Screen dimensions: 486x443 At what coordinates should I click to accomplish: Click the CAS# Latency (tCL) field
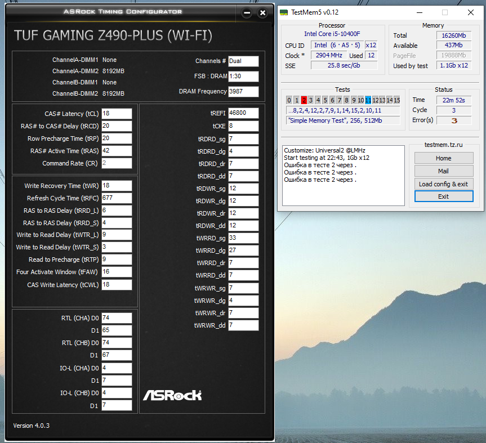click(117, 113)
